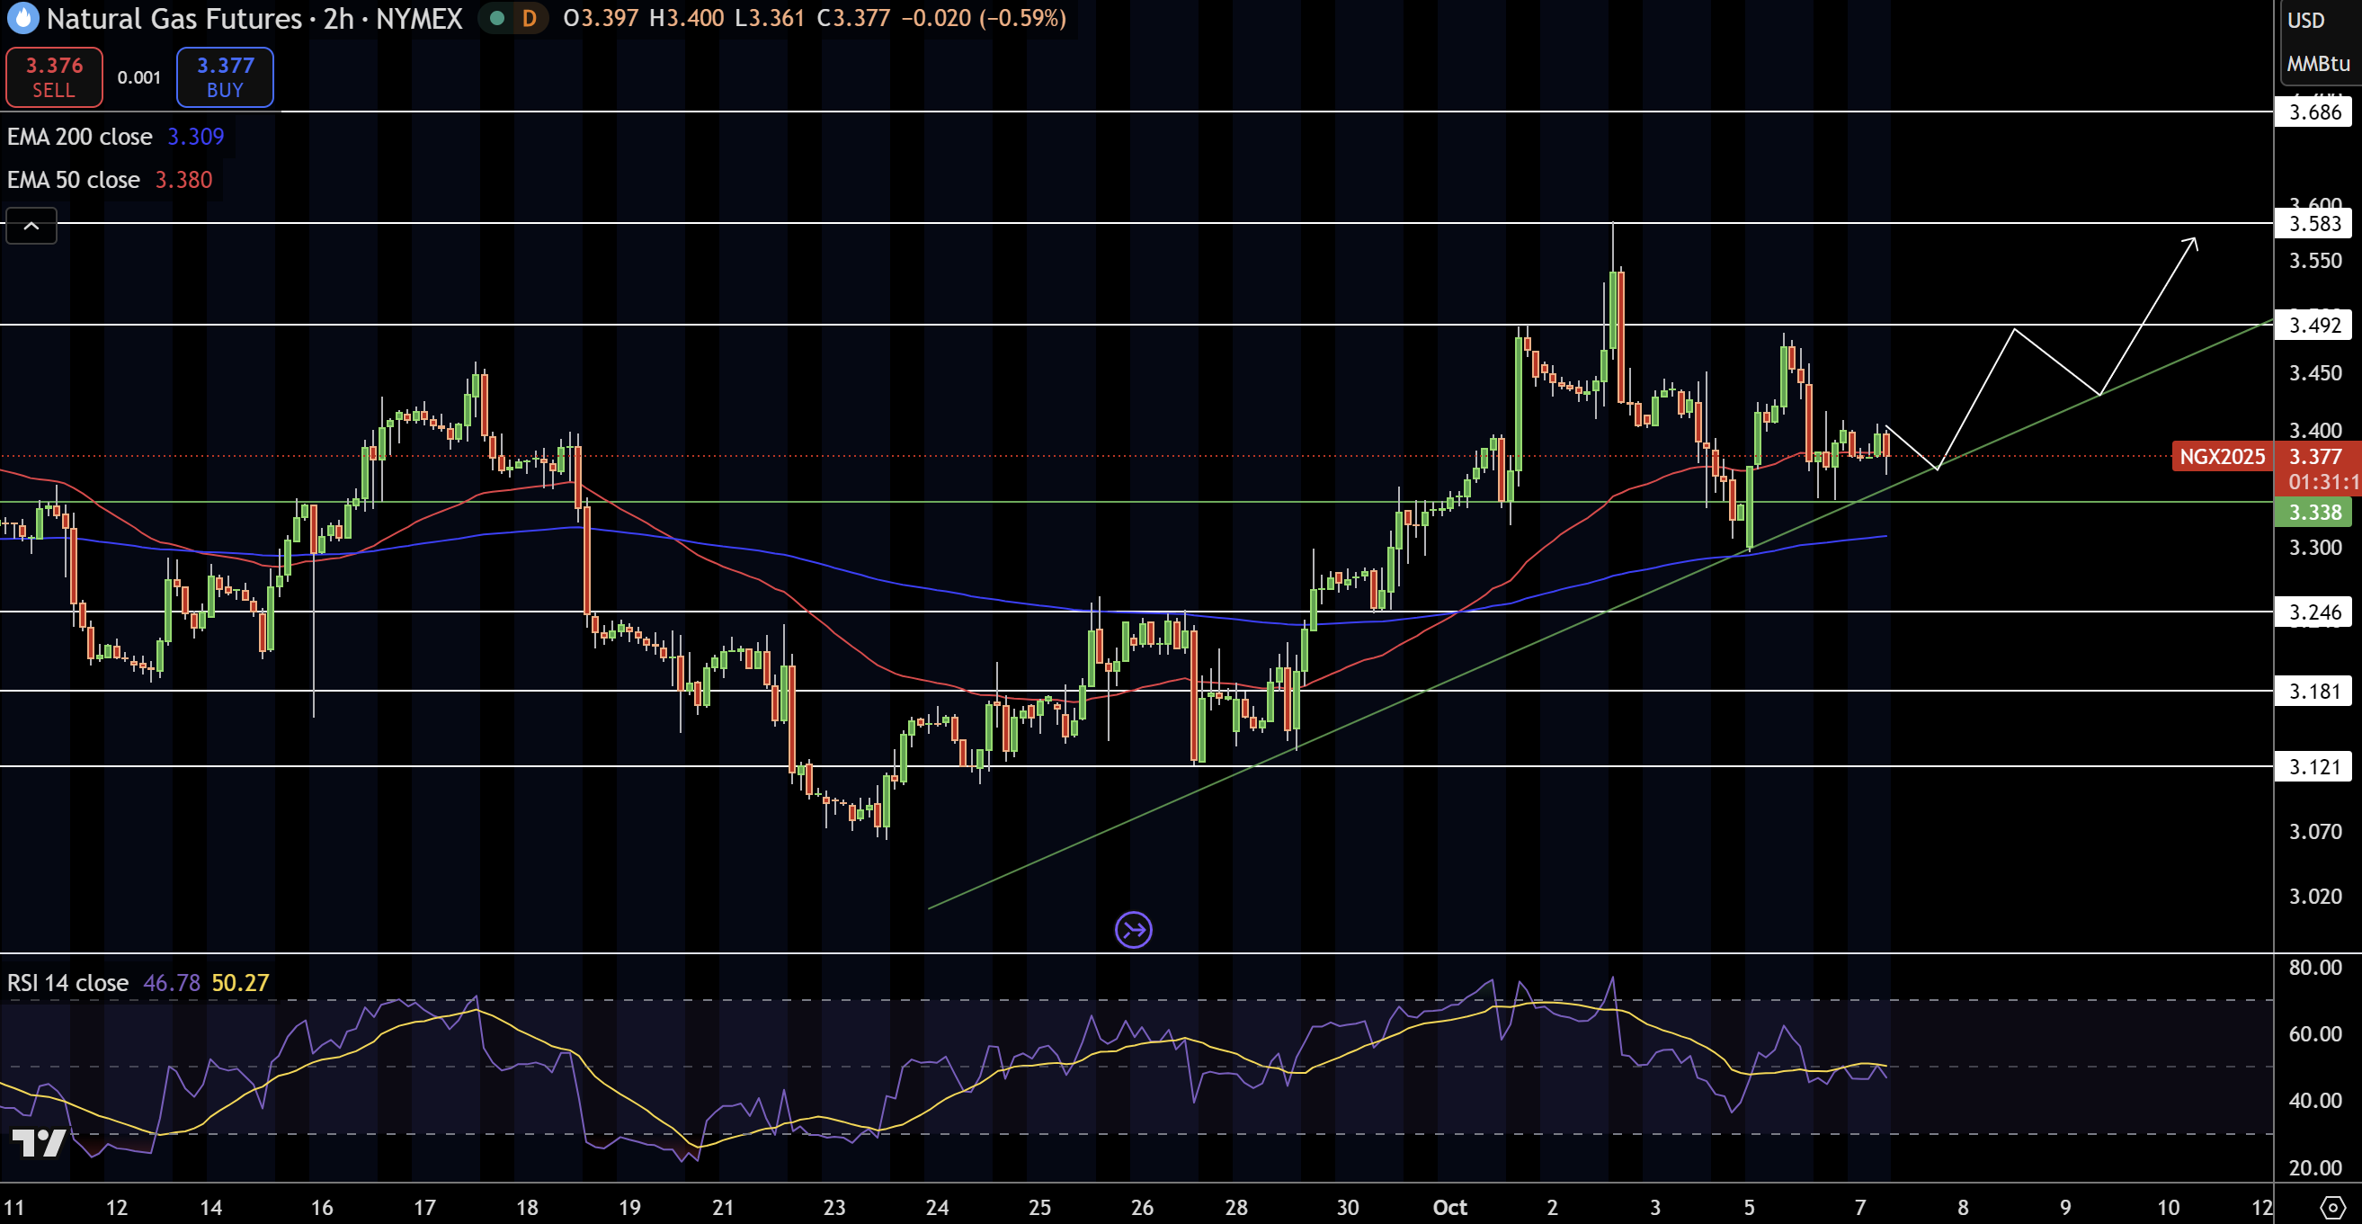Click the Natural Gas flame symbol logo
This screenshot has width=2362, height=1224.
(x=22, y=17)
